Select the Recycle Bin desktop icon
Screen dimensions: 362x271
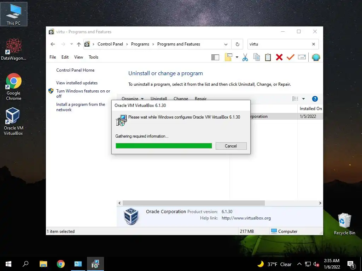tap(344, 224)
